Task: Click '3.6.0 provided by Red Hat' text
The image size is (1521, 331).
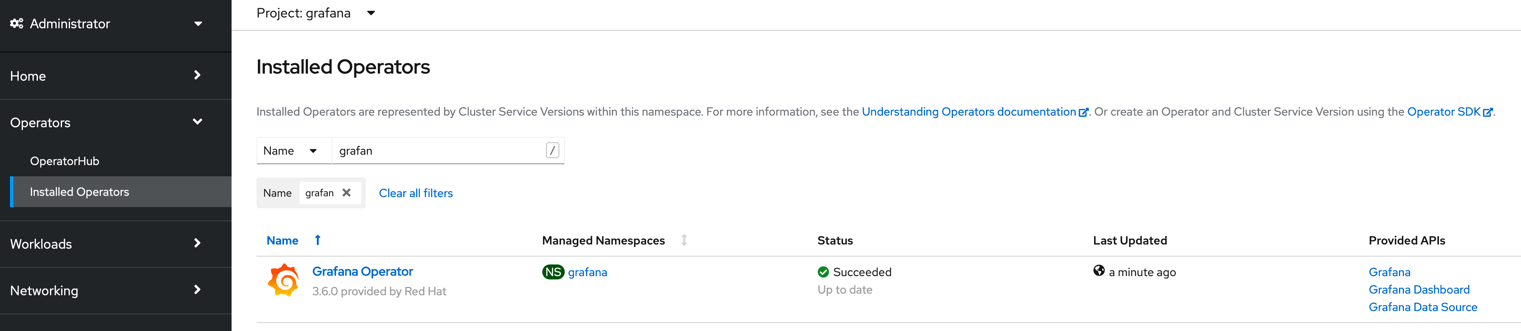Action: tap(379, 291)
